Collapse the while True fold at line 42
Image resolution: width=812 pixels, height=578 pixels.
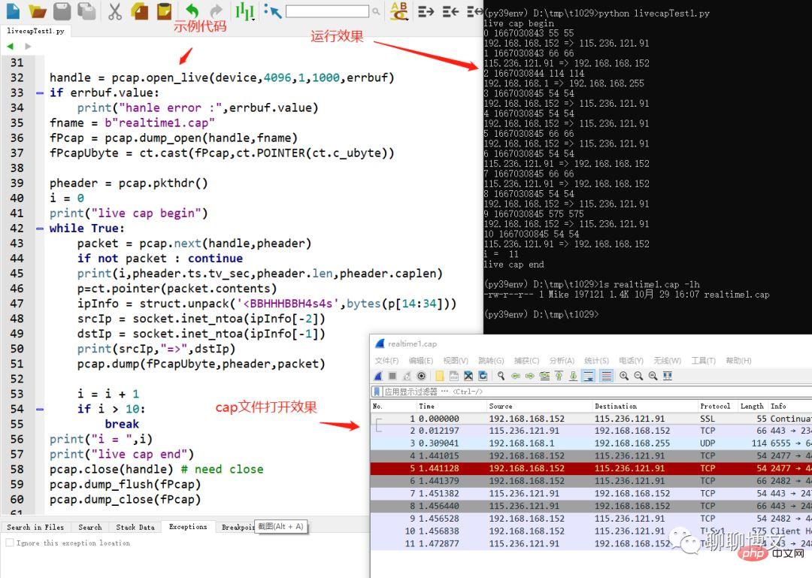point(40,228)
